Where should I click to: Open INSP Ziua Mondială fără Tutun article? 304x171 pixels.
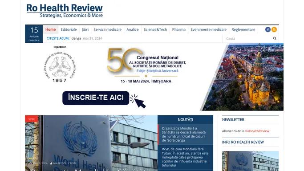pyautogui.click(x=185, y=157)
